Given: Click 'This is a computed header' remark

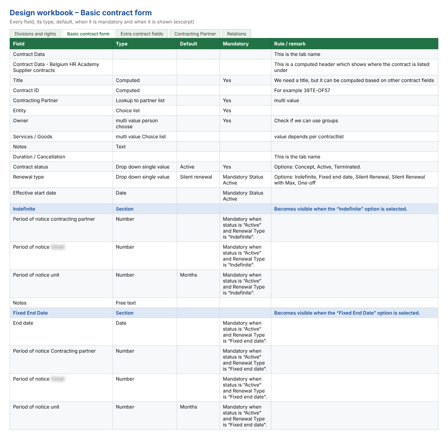Looking at the screenshot, I should (354, 67).
